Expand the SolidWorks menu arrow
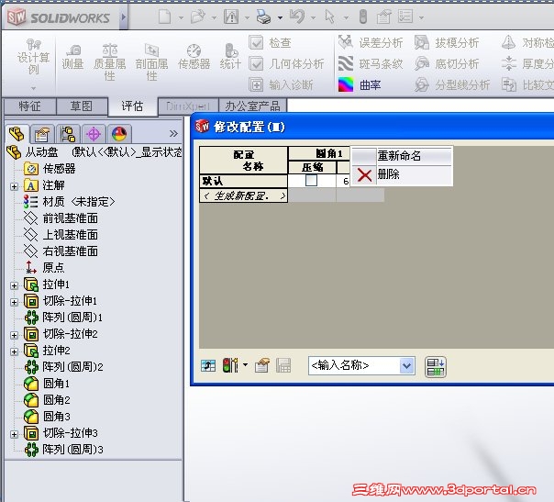 pyautogui.click(x=123, y=17)
